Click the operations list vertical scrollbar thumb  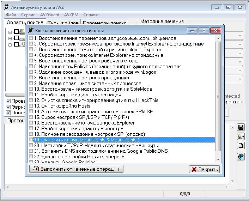218,96
